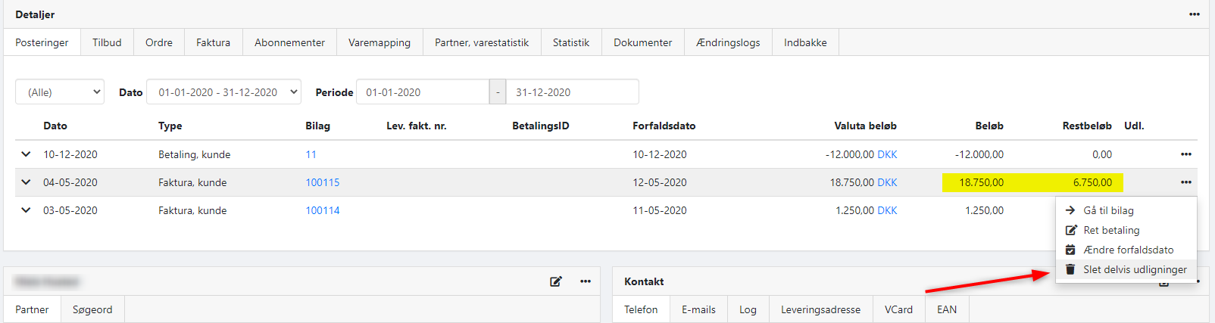This screenshot has height=323, width=1215.
Task: Expand the 03-05-2020 invoice row
Action: [26, 210]
